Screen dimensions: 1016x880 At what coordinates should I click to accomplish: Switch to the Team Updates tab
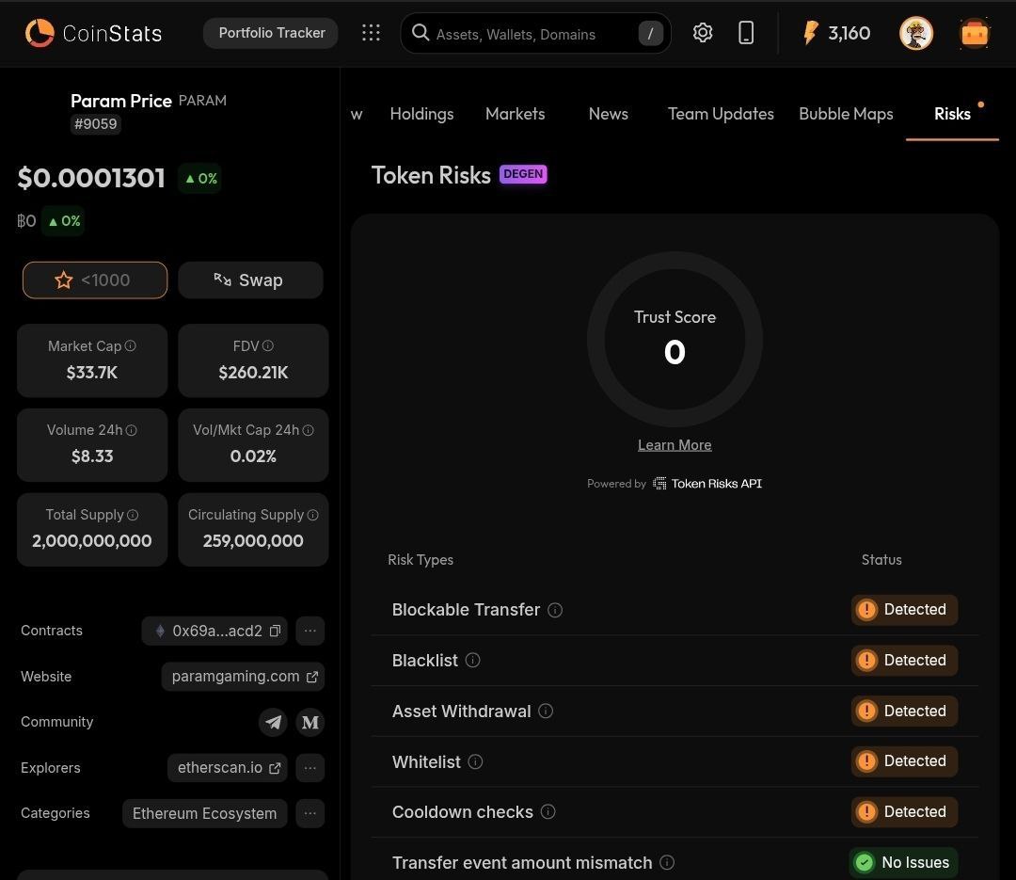(x=721, y=114)
